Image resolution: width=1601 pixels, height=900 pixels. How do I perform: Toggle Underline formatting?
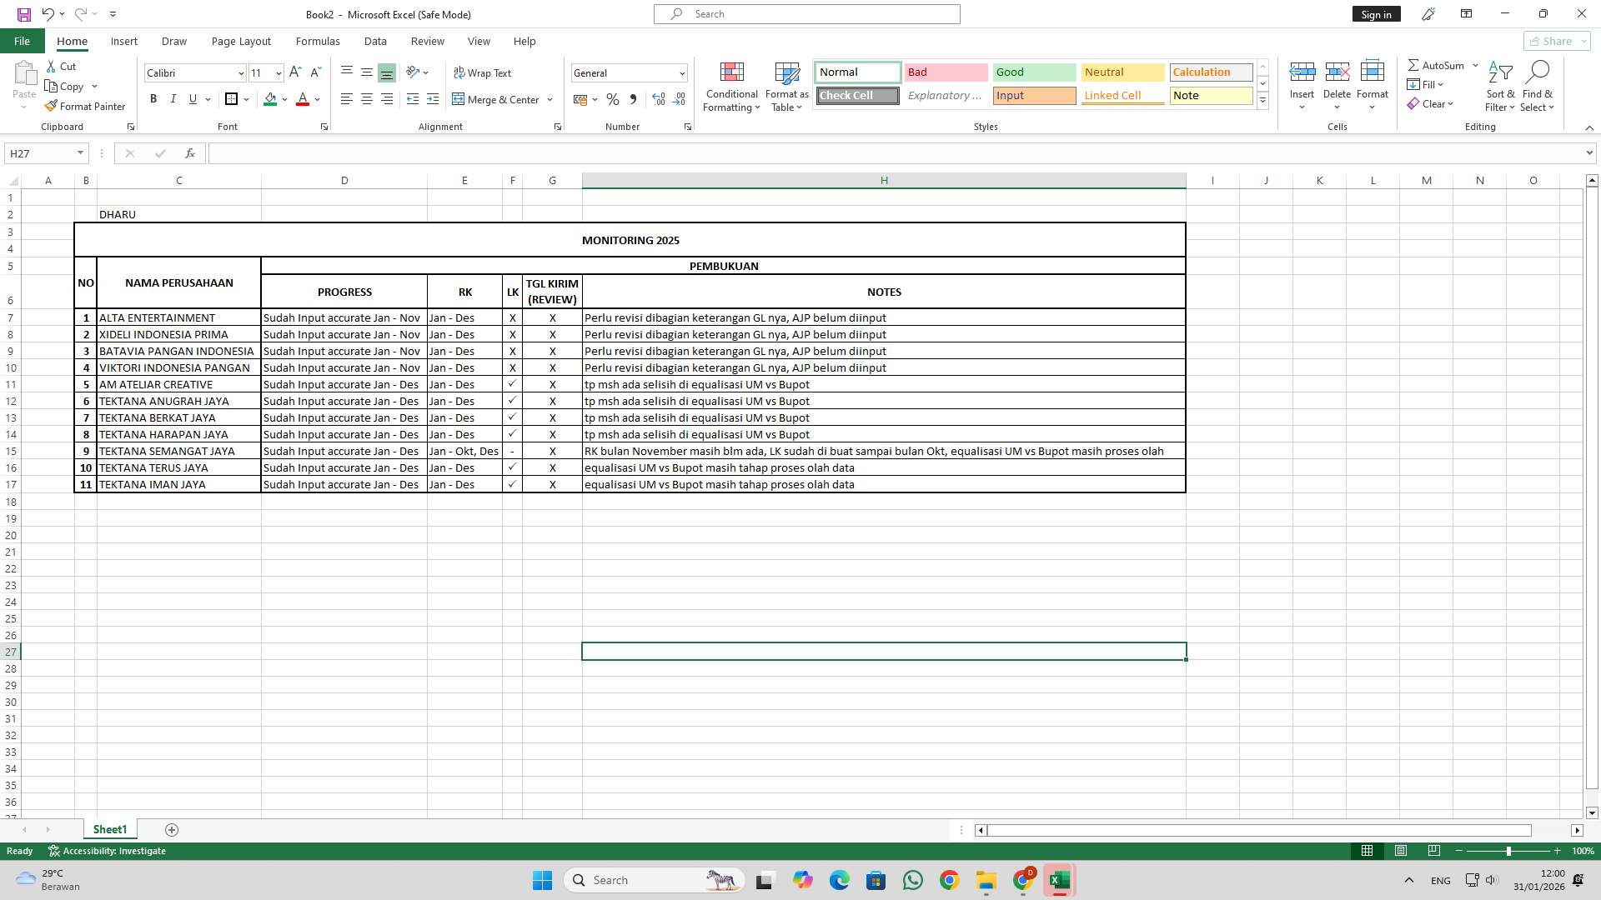(192, 98)
